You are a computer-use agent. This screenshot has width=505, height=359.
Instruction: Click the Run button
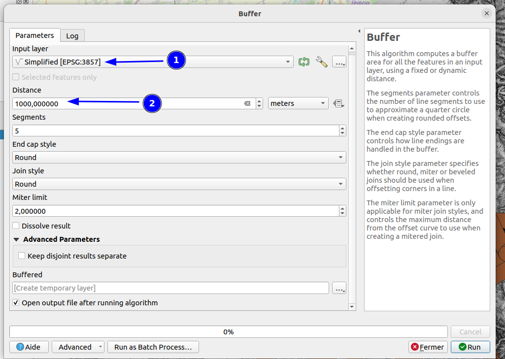pos(470,347)
